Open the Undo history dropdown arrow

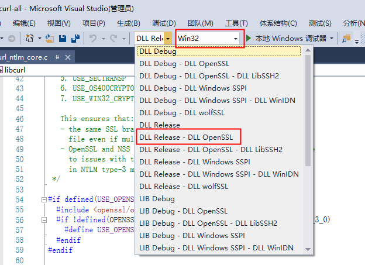point(104,39)
